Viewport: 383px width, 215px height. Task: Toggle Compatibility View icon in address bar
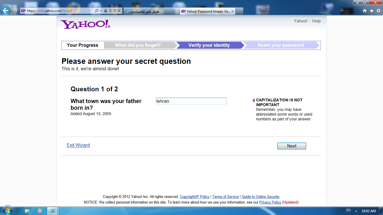(110, 11)
